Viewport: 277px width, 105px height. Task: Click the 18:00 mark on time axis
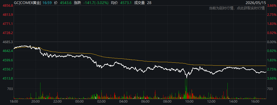pos(14,102)
